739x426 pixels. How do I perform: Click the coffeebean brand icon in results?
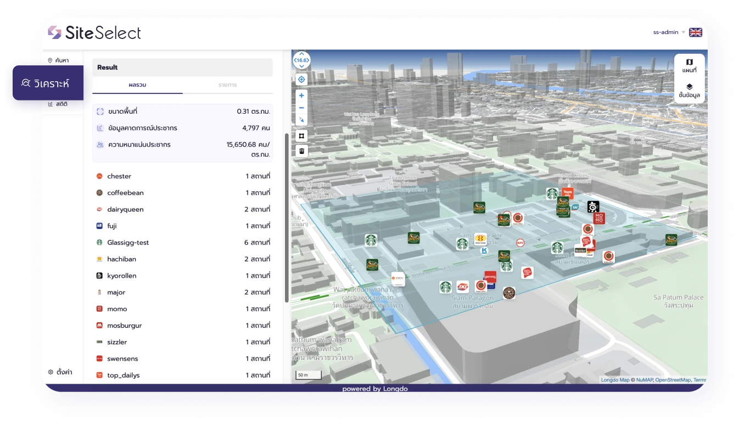[x=99, y=193]
